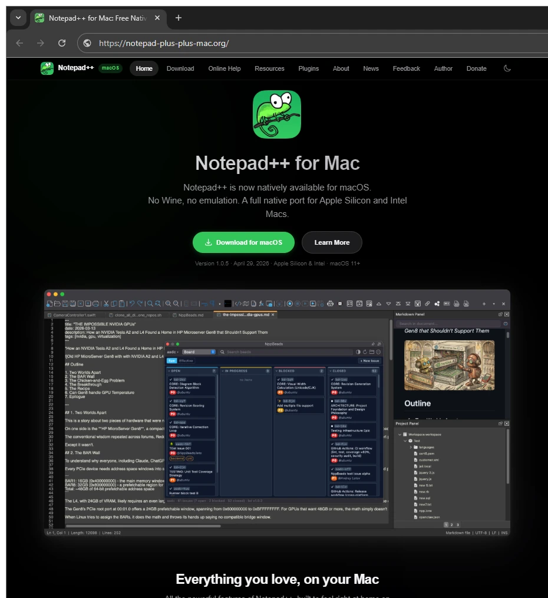Viewport: 548px width, 598px height.
Task: Select customer.xml in the Project Panel
Action: 427,460
